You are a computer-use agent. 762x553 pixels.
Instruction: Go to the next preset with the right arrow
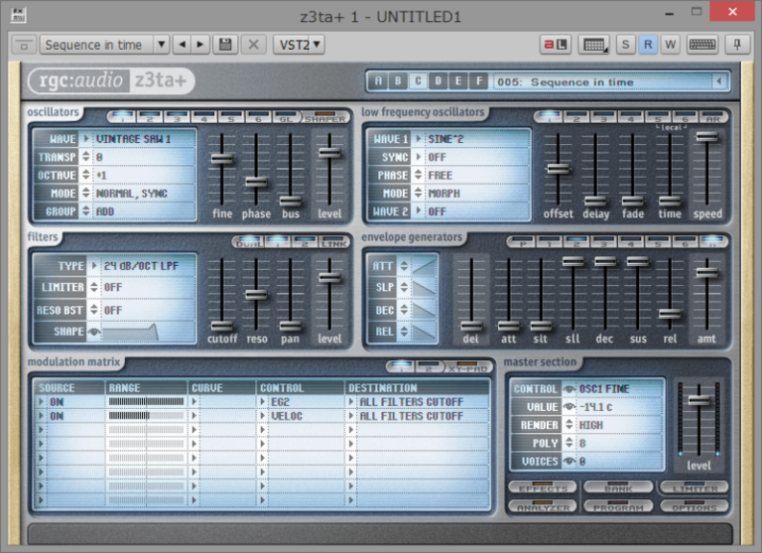tap(200, 45)
